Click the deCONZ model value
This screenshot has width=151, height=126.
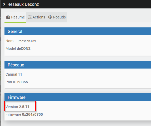pos(24,49)
